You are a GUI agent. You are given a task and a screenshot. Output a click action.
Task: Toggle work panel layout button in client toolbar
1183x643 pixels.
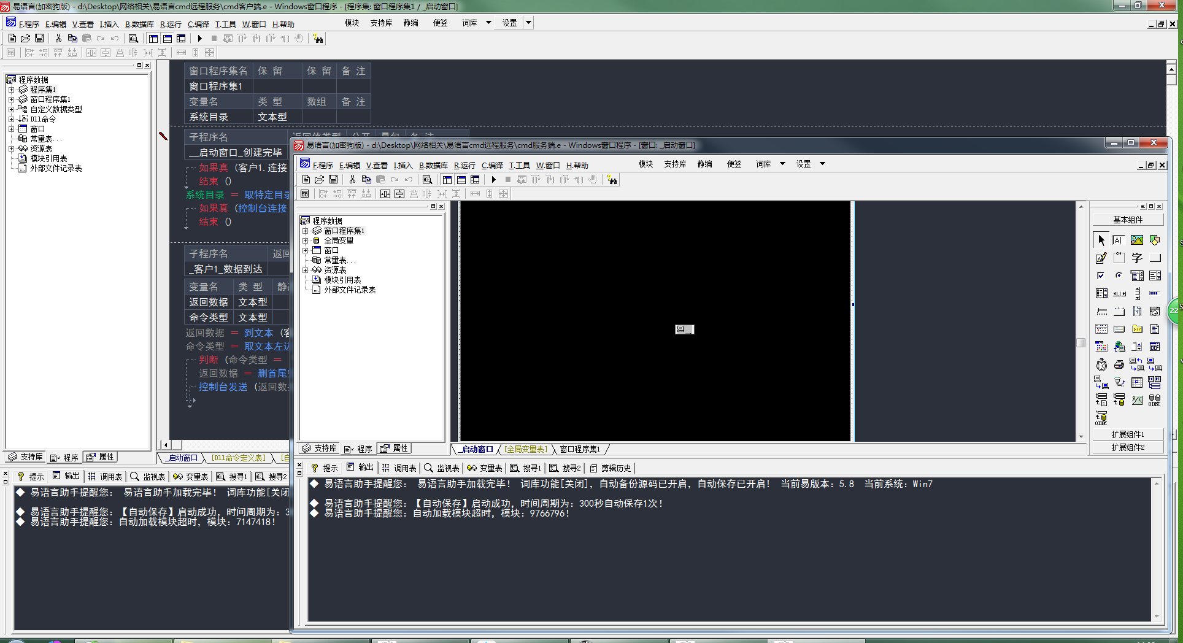[x=153, y=39]
